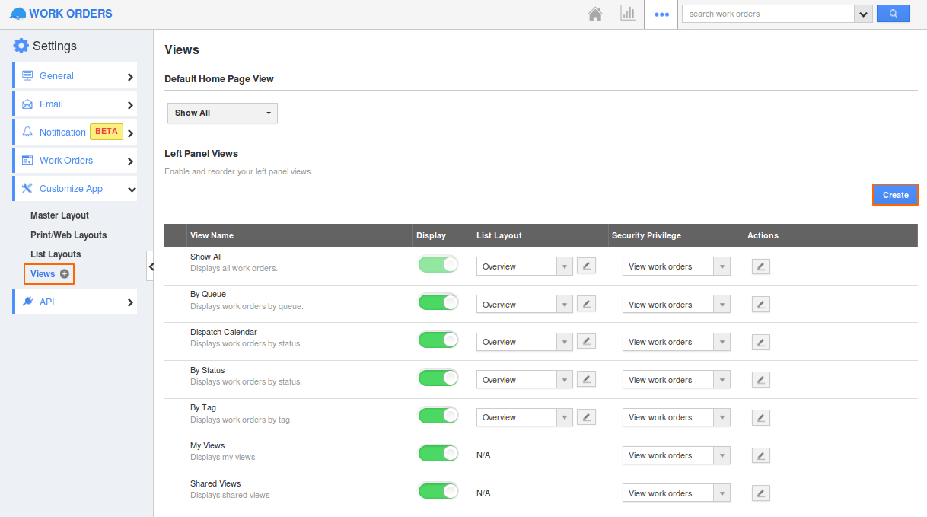The width and height of the screenshot is (927, 517).
Task: Open the General settings menu
Action: click(75, 76)
